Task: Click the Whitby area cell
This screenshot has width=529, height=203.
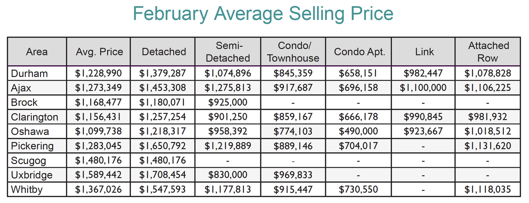Action: [27, 189]
